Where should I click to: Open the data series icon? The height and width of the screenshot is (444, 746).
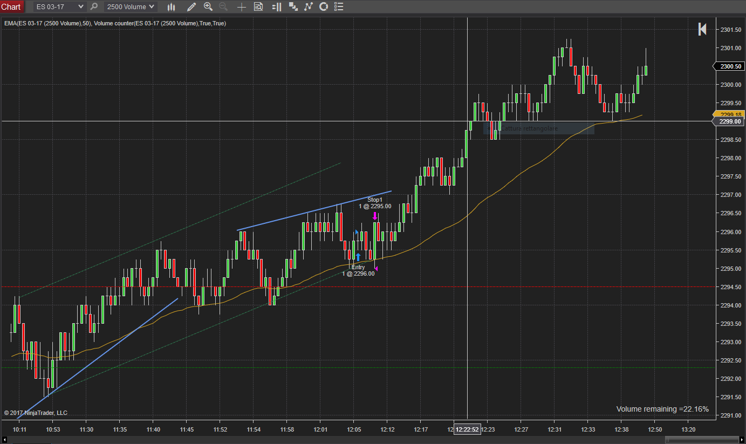(x=293, y=7)
